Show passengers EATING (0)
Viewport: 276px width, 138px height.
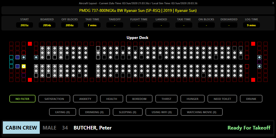click(63, 112)
